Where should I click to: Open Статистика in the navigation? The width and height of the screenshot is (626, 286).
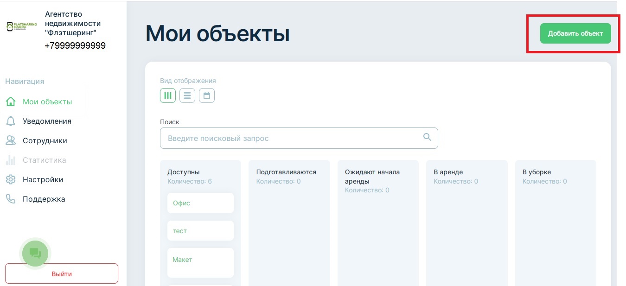coord(44,160)
